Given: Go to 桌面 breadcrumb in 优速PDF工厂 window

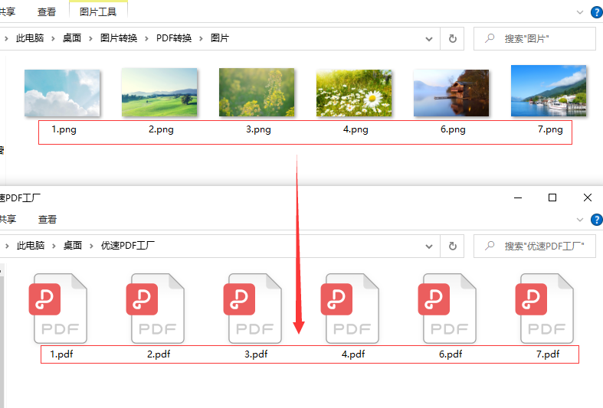Looking at the screenshot, I should click(x=73, y=246).
